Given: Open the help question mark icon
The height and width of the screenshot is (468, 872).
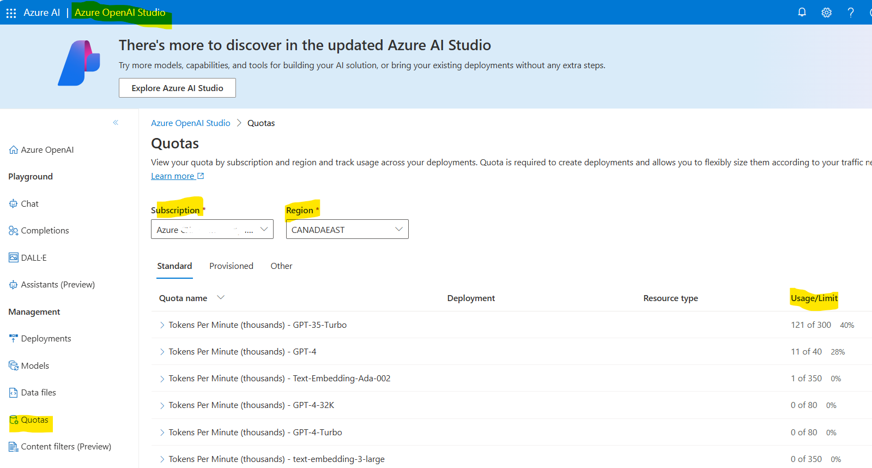Looking at the screenshot, I should click(x=851, y=12).
